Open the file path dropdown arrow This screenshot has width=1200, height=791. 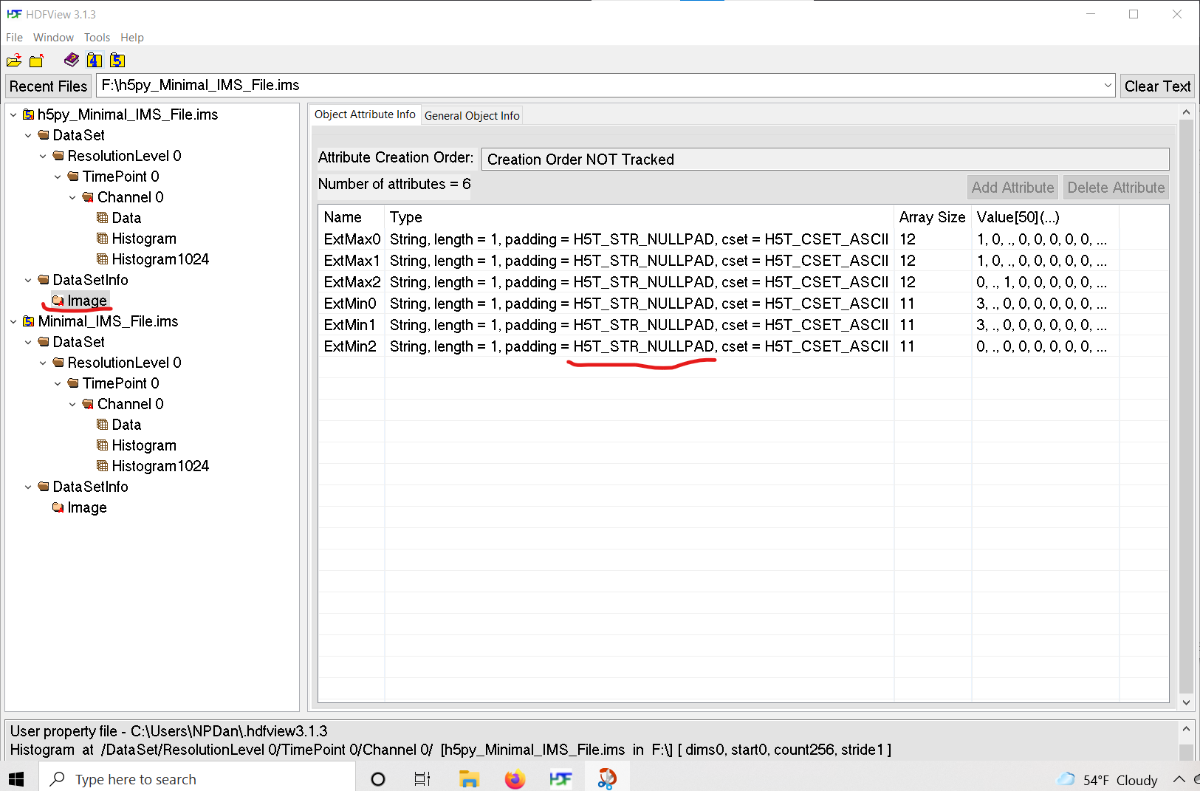1108,86
